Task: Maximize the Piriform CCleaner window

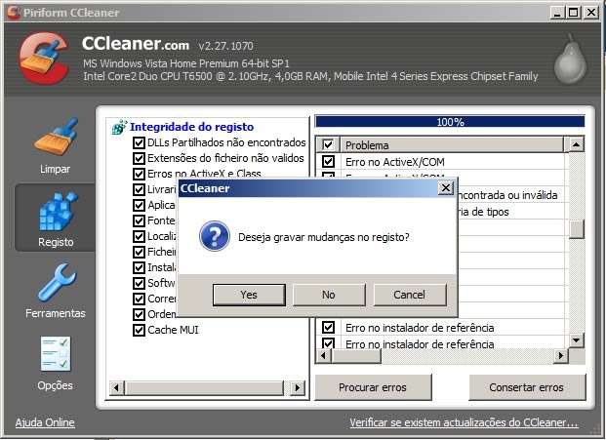Action: click(x=574, y=13)
